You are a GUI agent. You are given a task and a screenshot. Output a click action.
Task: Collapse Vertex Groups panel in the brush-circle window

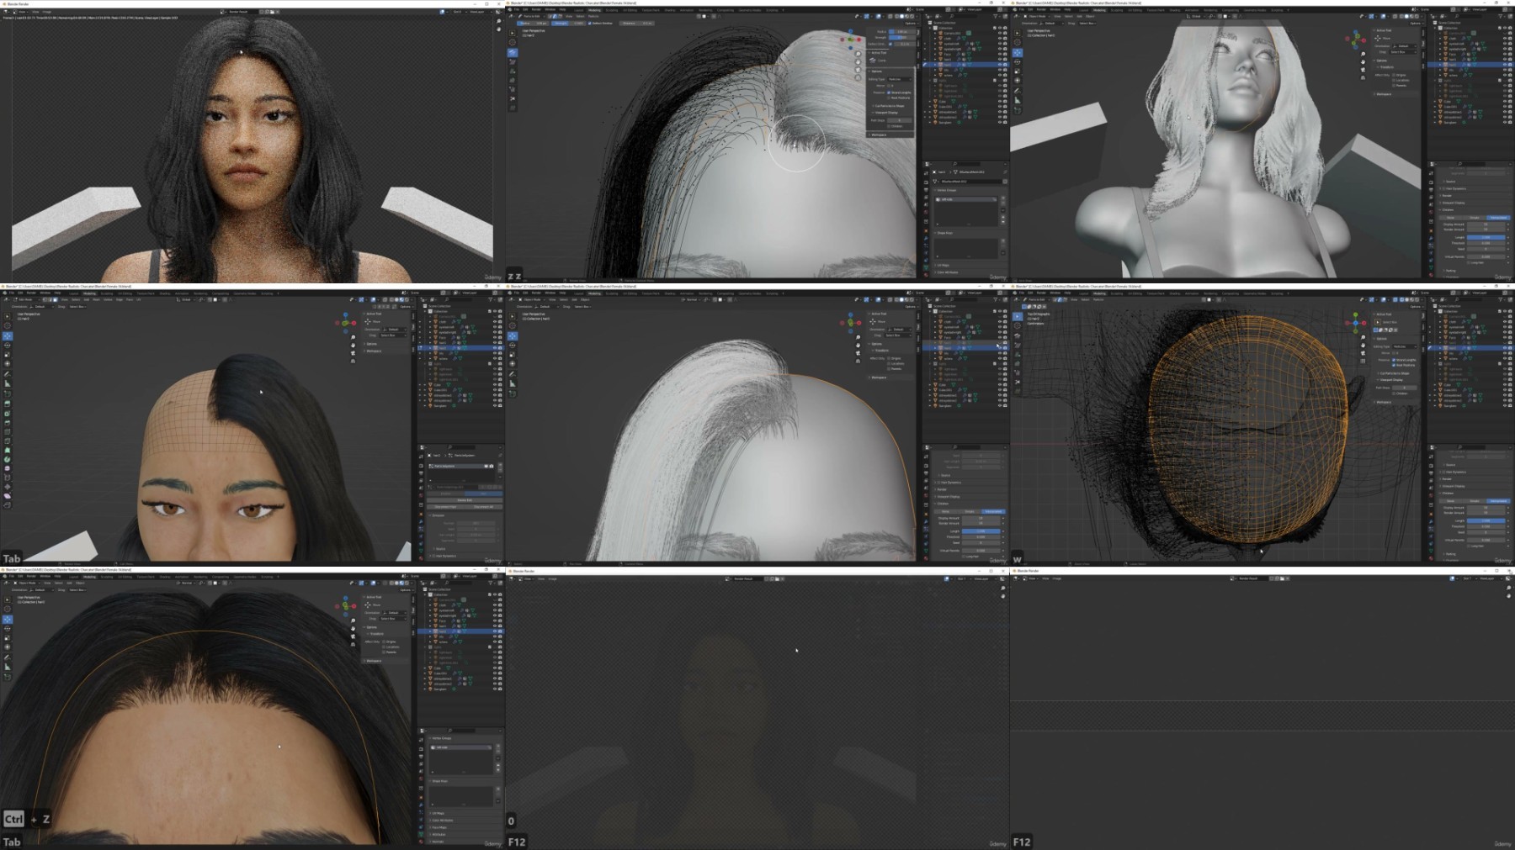(948, 190)
